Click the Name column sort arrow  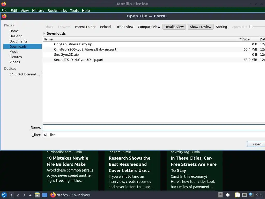pos(240,39)
